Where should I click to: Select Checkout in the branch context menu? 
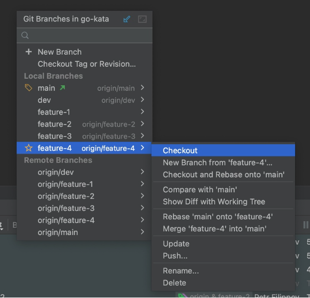click(180, 150)
